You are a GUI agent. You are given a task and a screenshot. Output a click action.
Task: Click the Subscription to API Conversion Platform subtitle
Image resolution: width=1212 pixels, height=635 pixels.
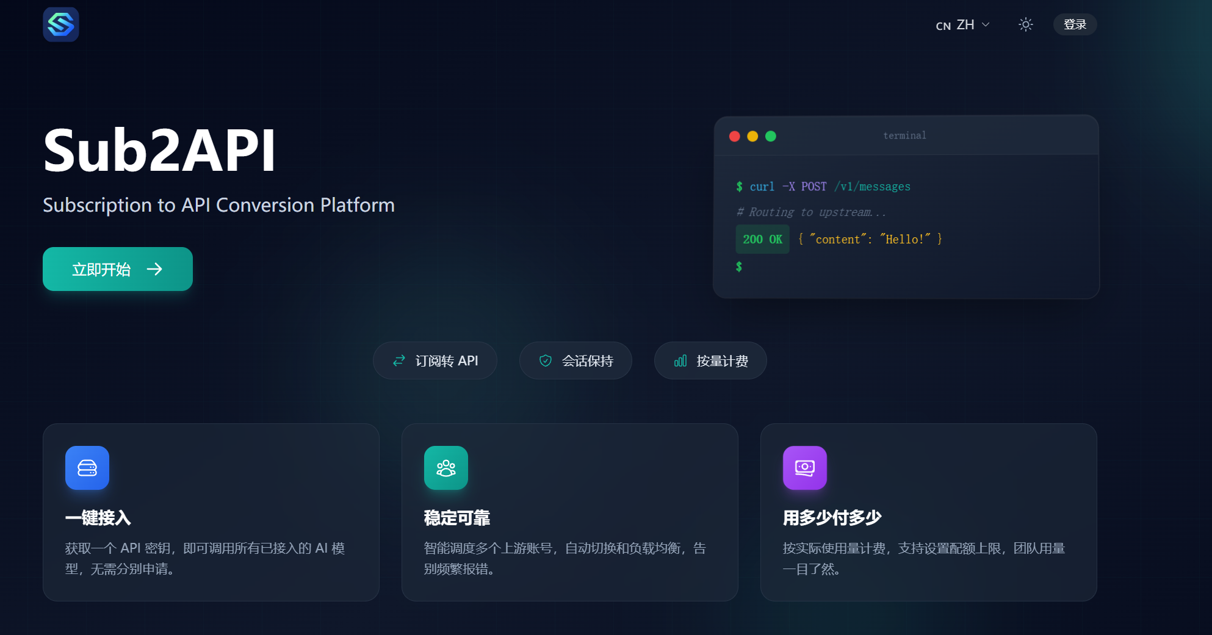tap(218, 205)
